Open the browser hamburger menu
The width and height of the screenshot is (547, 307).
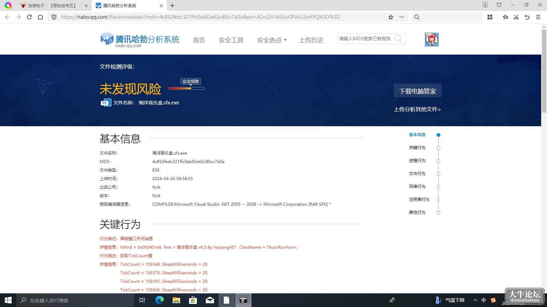coord(538,17)
